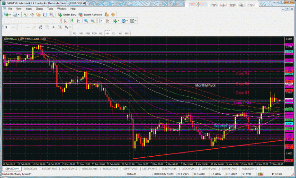Switch chart to Line Chart type
Viewport: 296px width, 178px height.
tap(78, 21)
